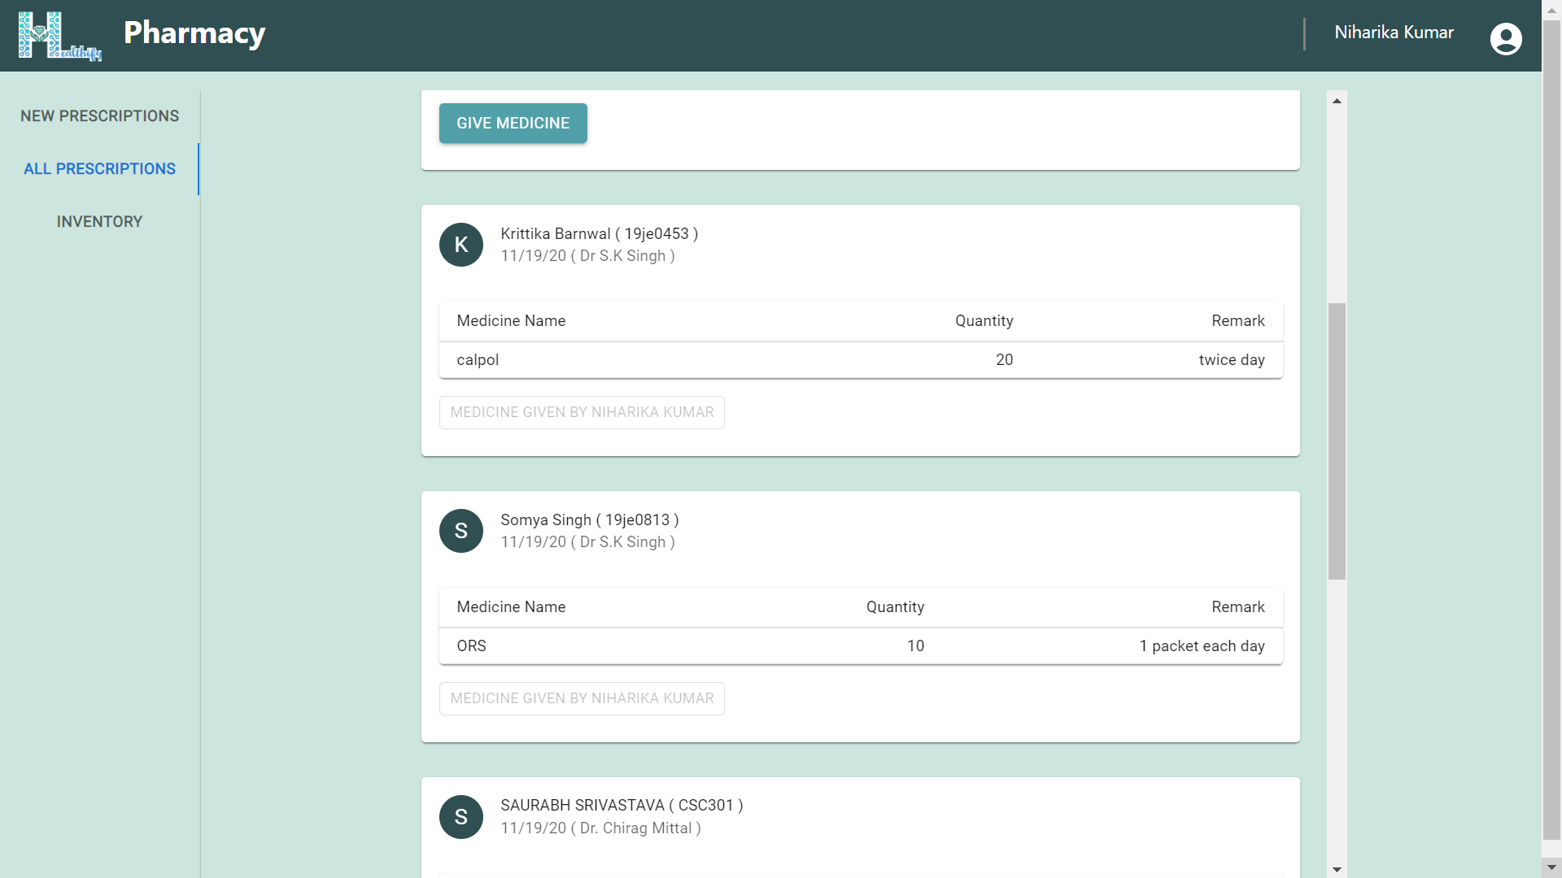
Task: Click inner scrollbar down arrow
Action: click(1337, 869)
